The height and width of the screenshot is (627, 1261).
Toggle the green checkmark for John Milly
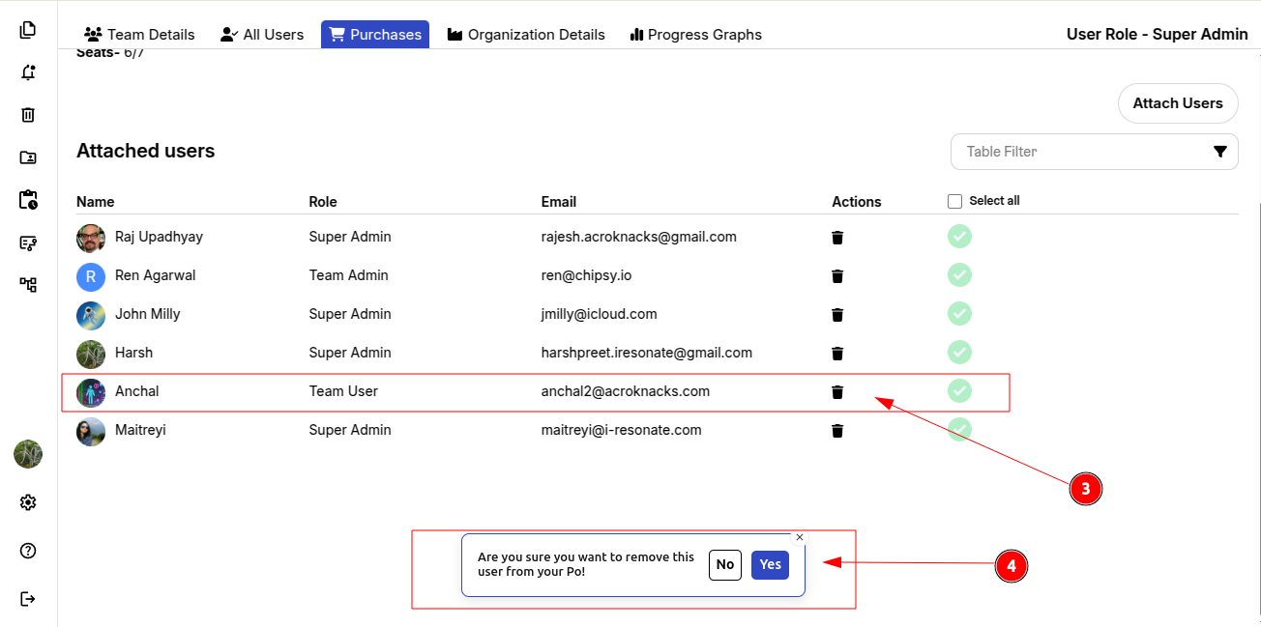[959, 314]
